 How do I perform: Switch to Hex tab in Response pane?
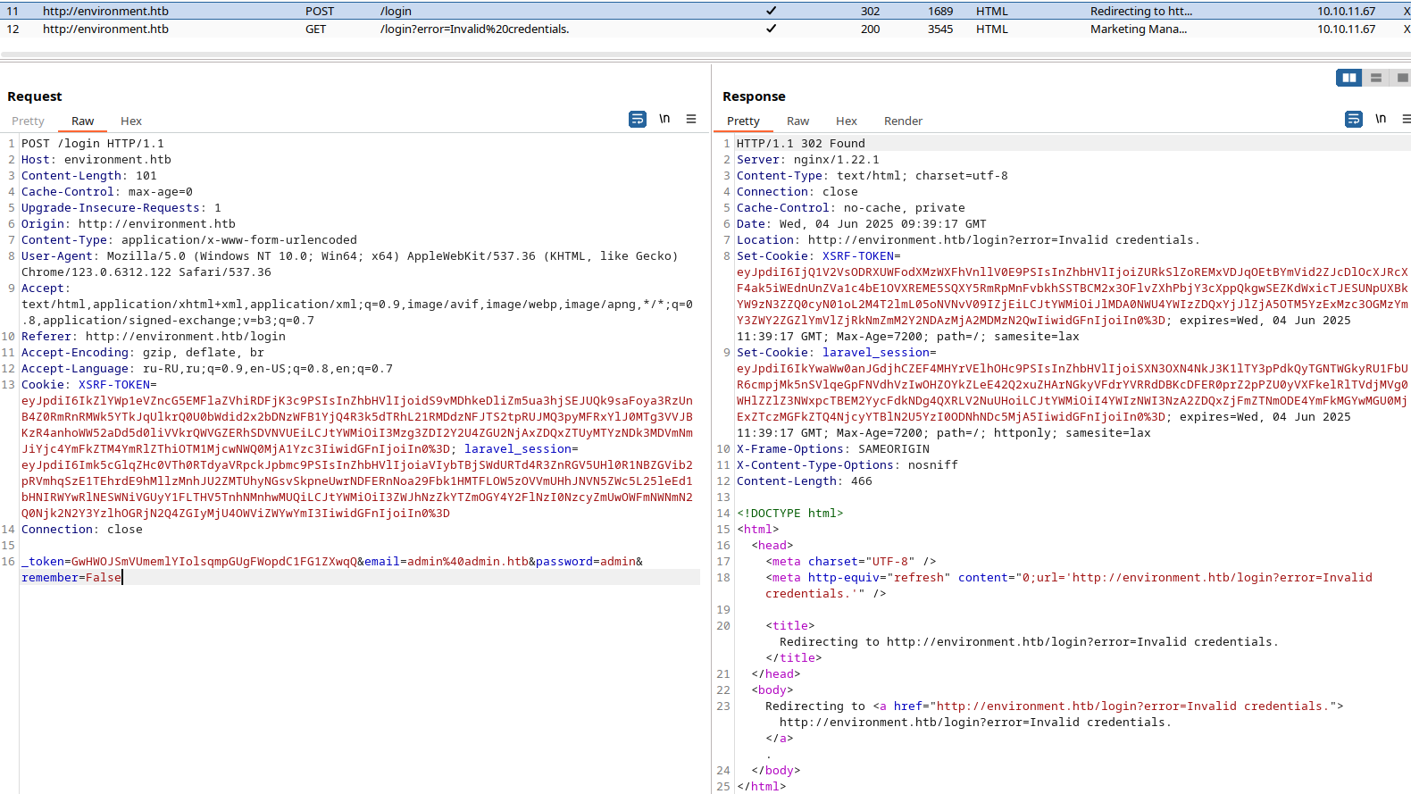847,121
